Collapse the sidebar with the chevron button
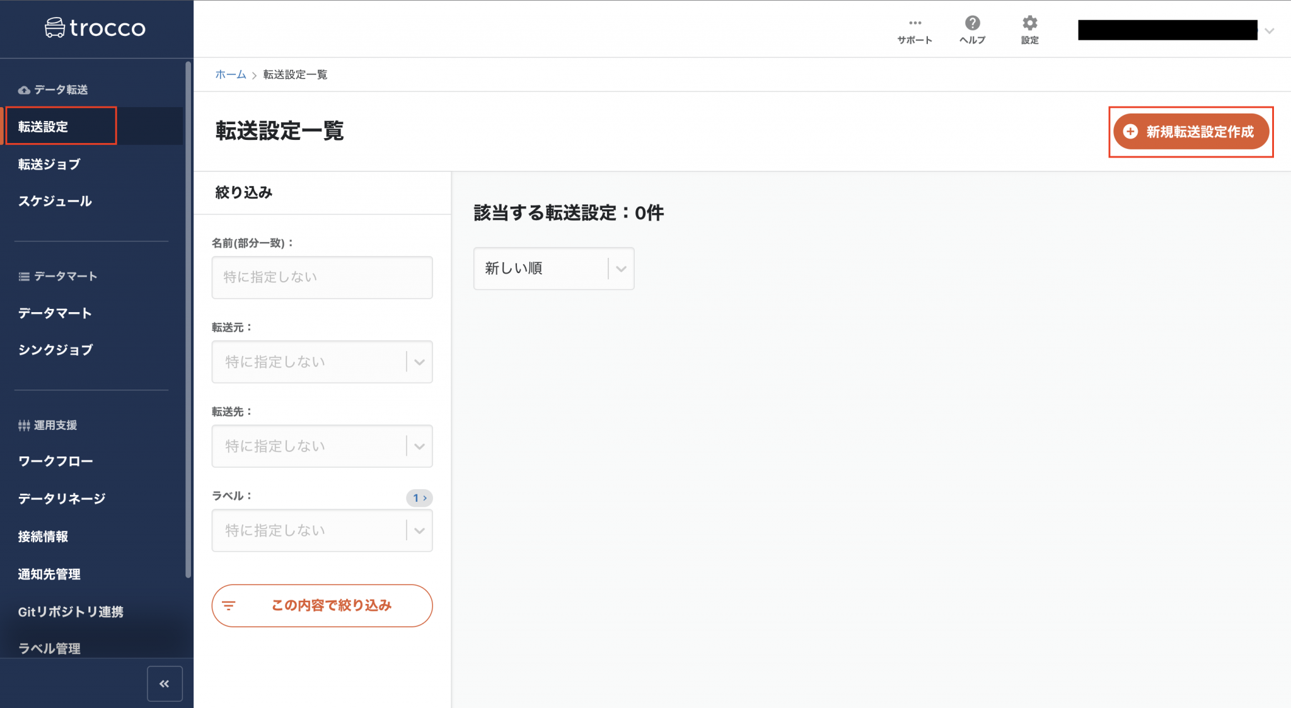The image size is (1291, 708). click(x=165, y=683)
